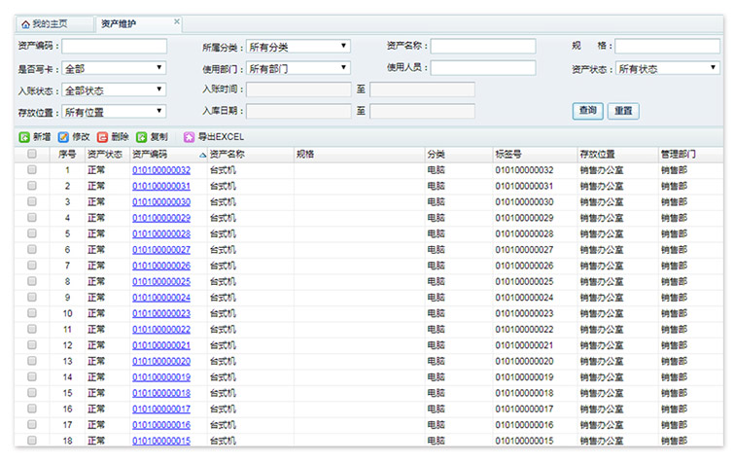734x463 pixels.
Task: Click the 删除 delete icon
Action: [x=102, y=137]
